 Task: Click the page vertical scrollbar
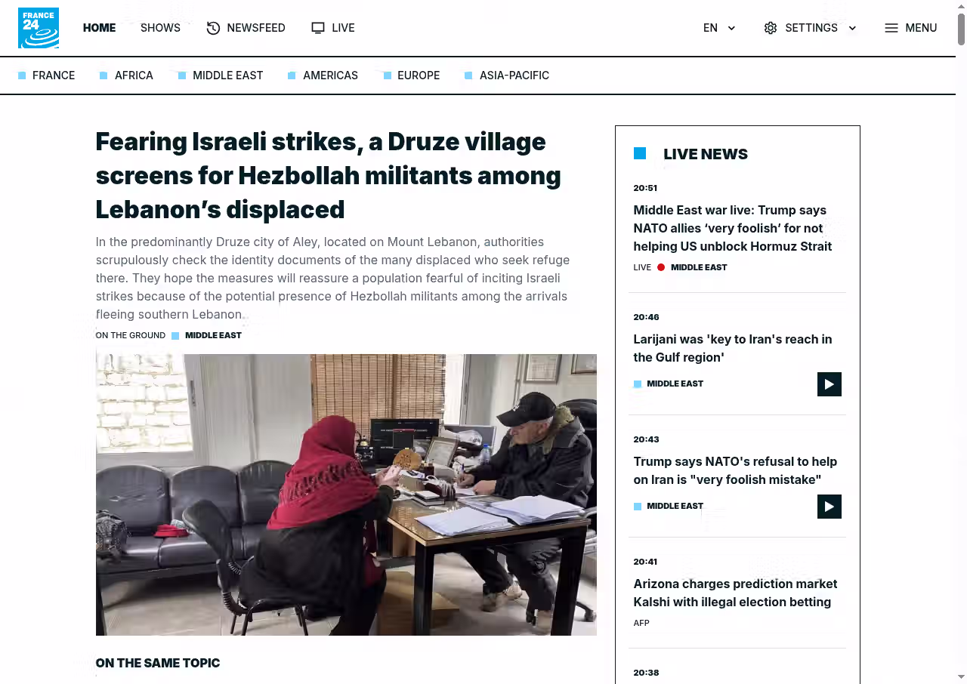click(x=961, y=342)
